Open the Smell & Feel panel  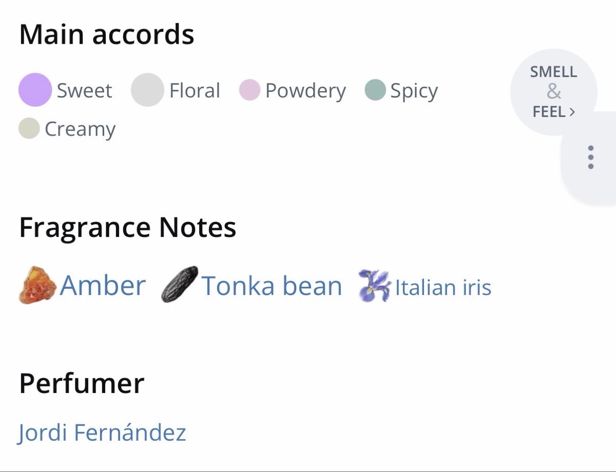[554, 92]
